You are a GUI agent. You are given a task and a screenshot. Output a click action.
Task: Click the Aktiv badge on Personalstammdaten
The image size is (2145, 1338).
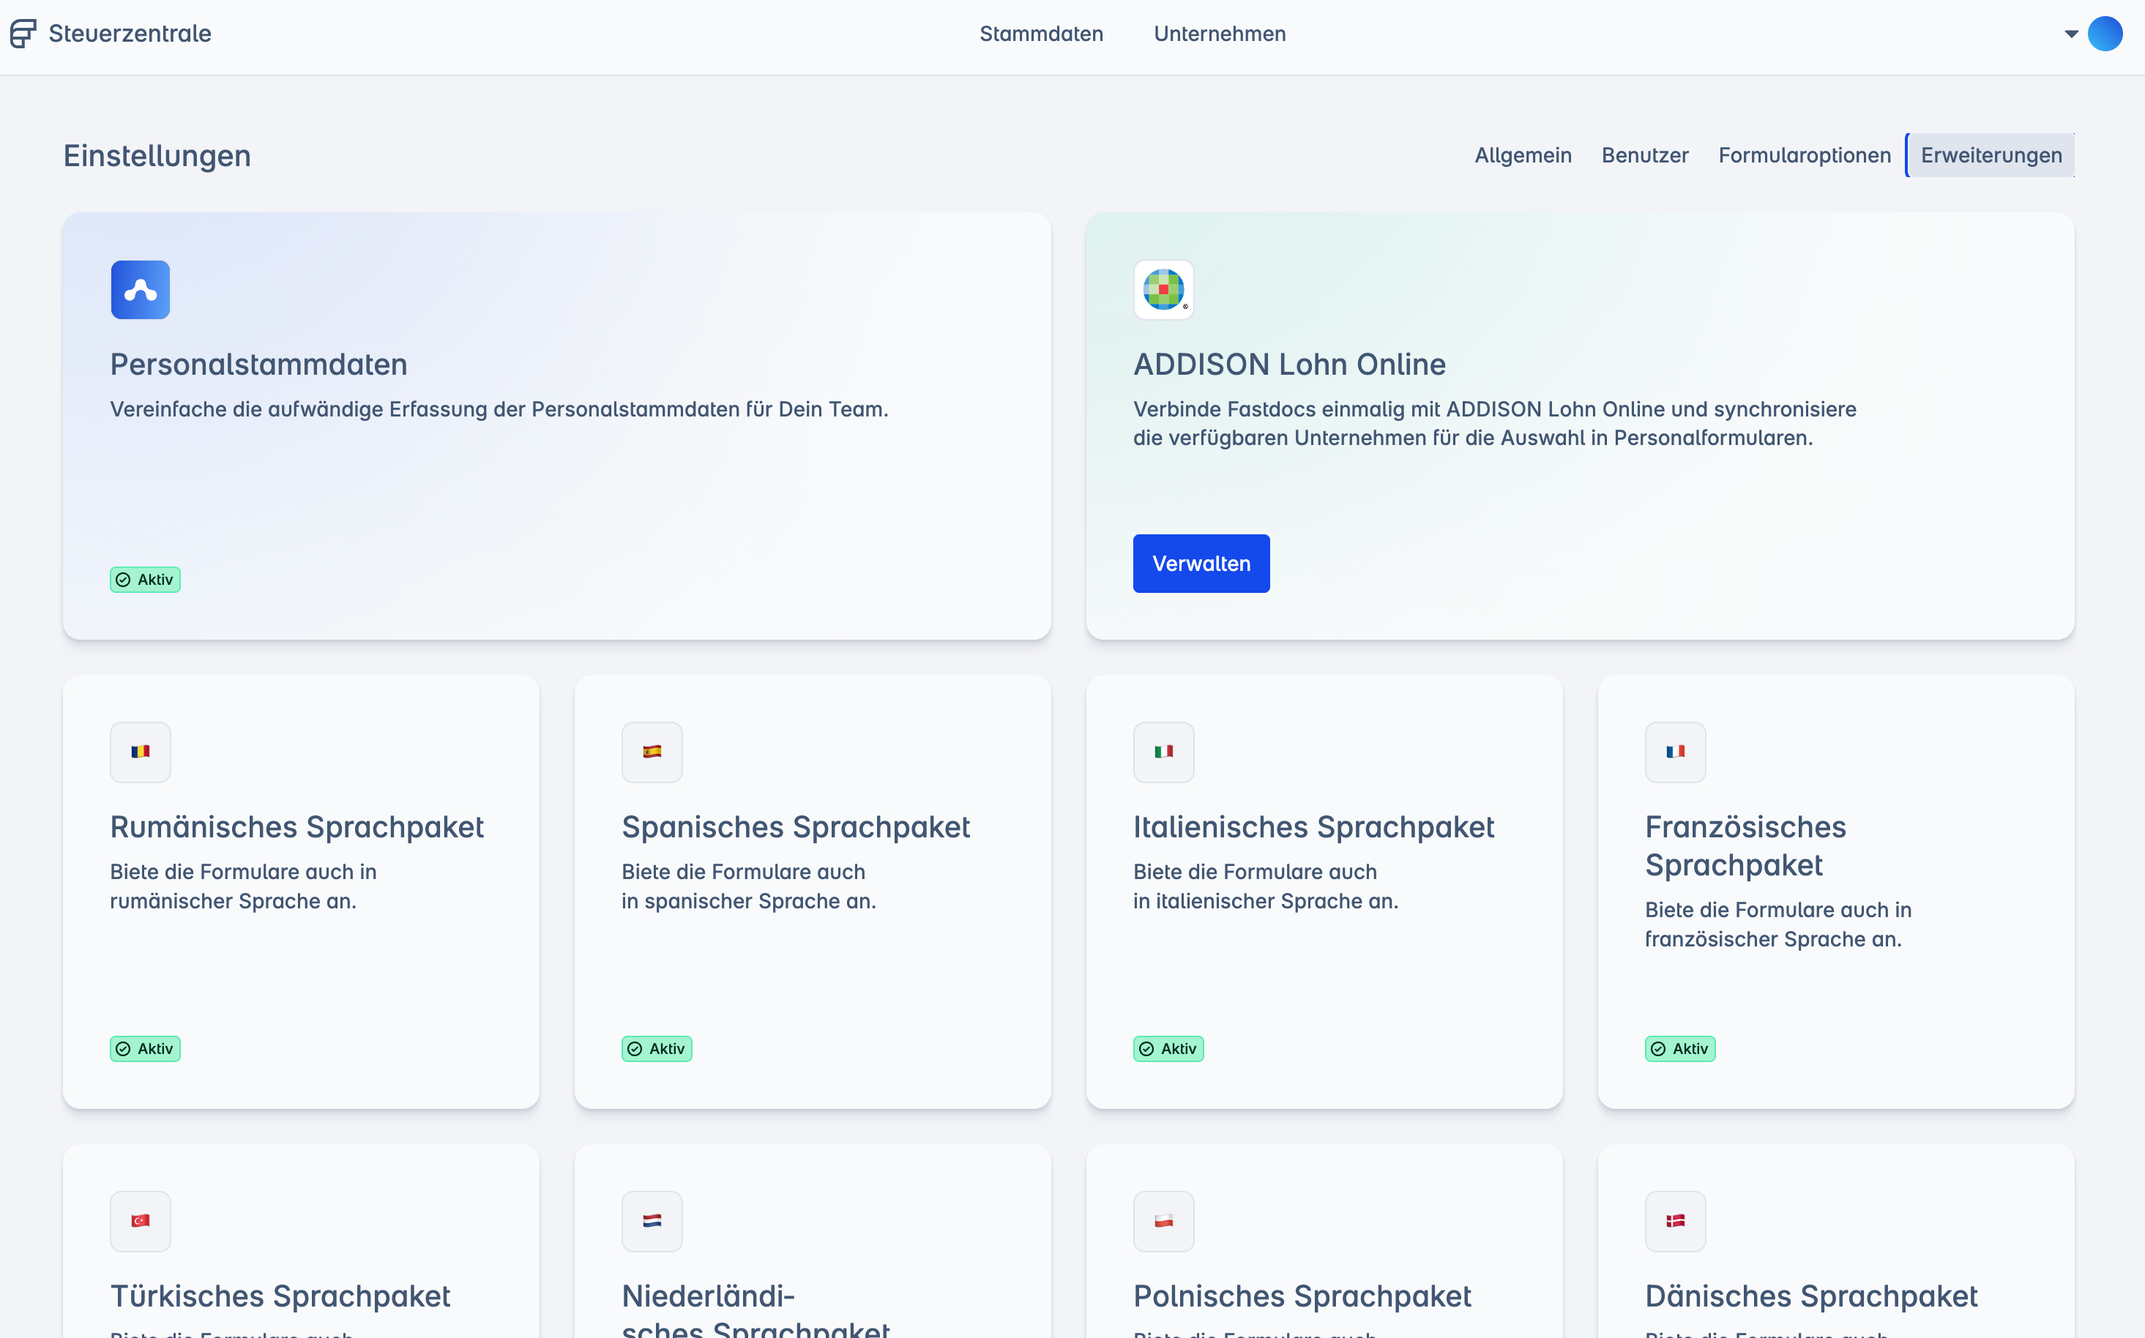tap(145, 580)
